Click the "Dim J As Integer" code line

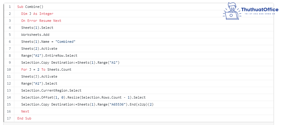pos(37,14)
